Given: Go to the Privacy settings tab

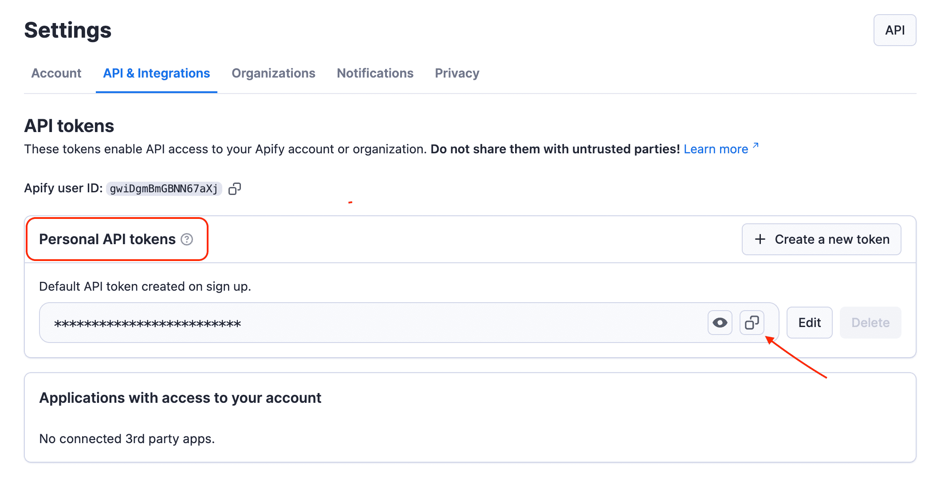Looking at the screenshot, I should (457, 73).
